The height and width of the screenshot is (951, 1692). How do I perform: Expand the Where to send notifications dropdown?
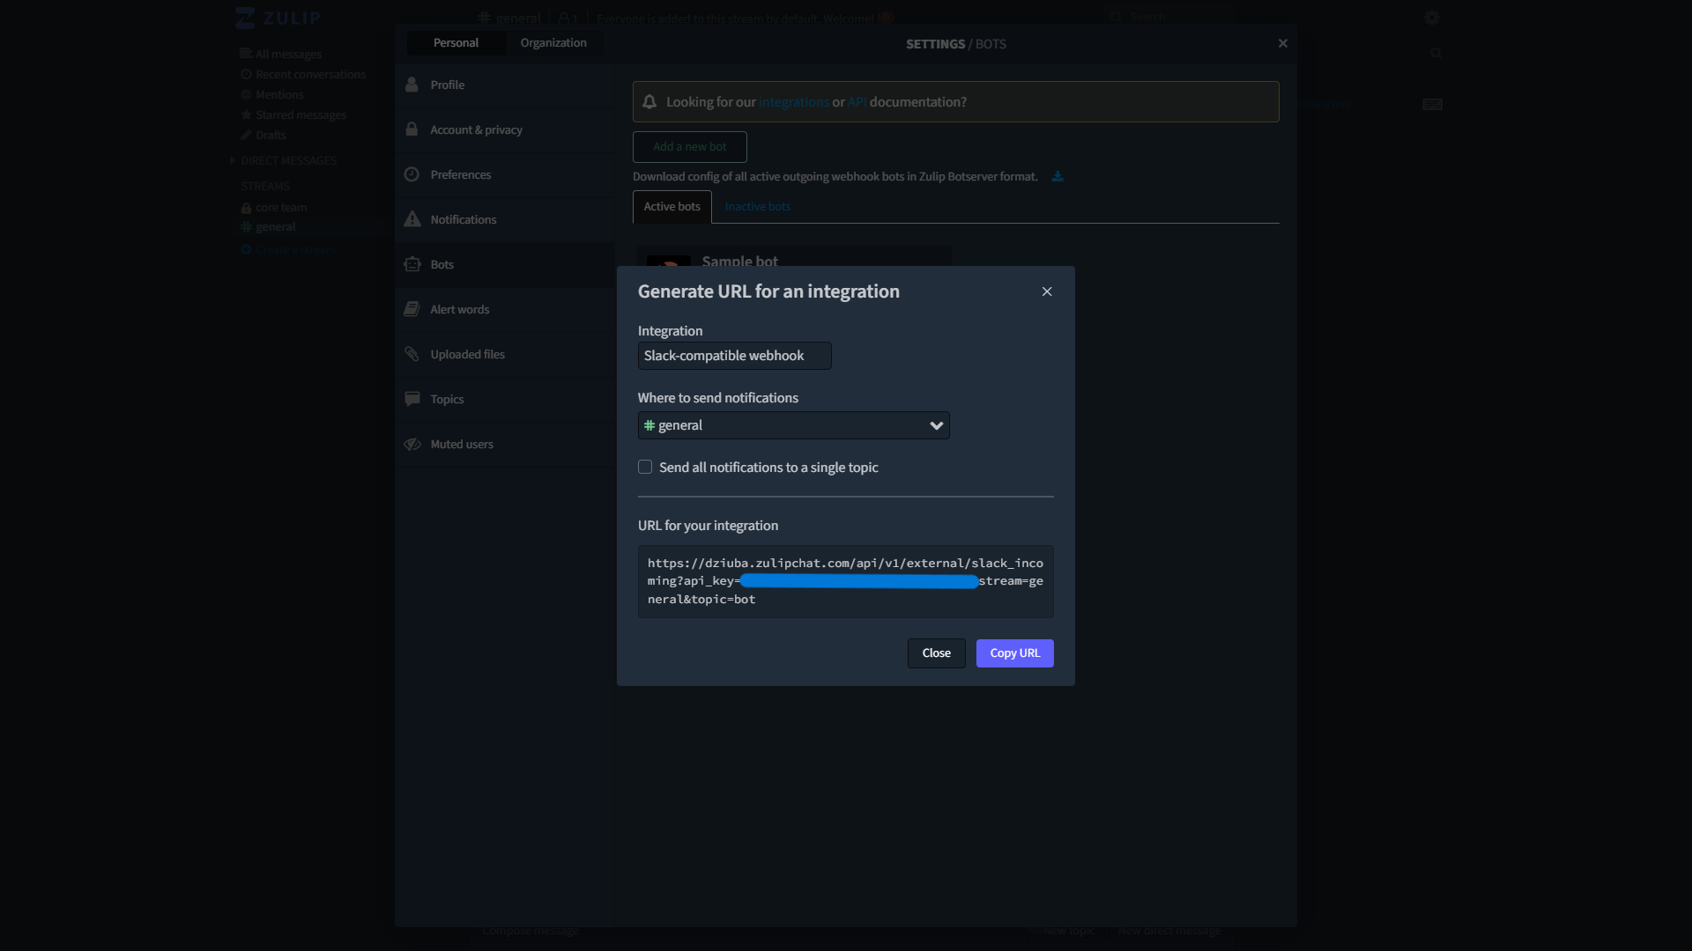click(x=792, y=425)
